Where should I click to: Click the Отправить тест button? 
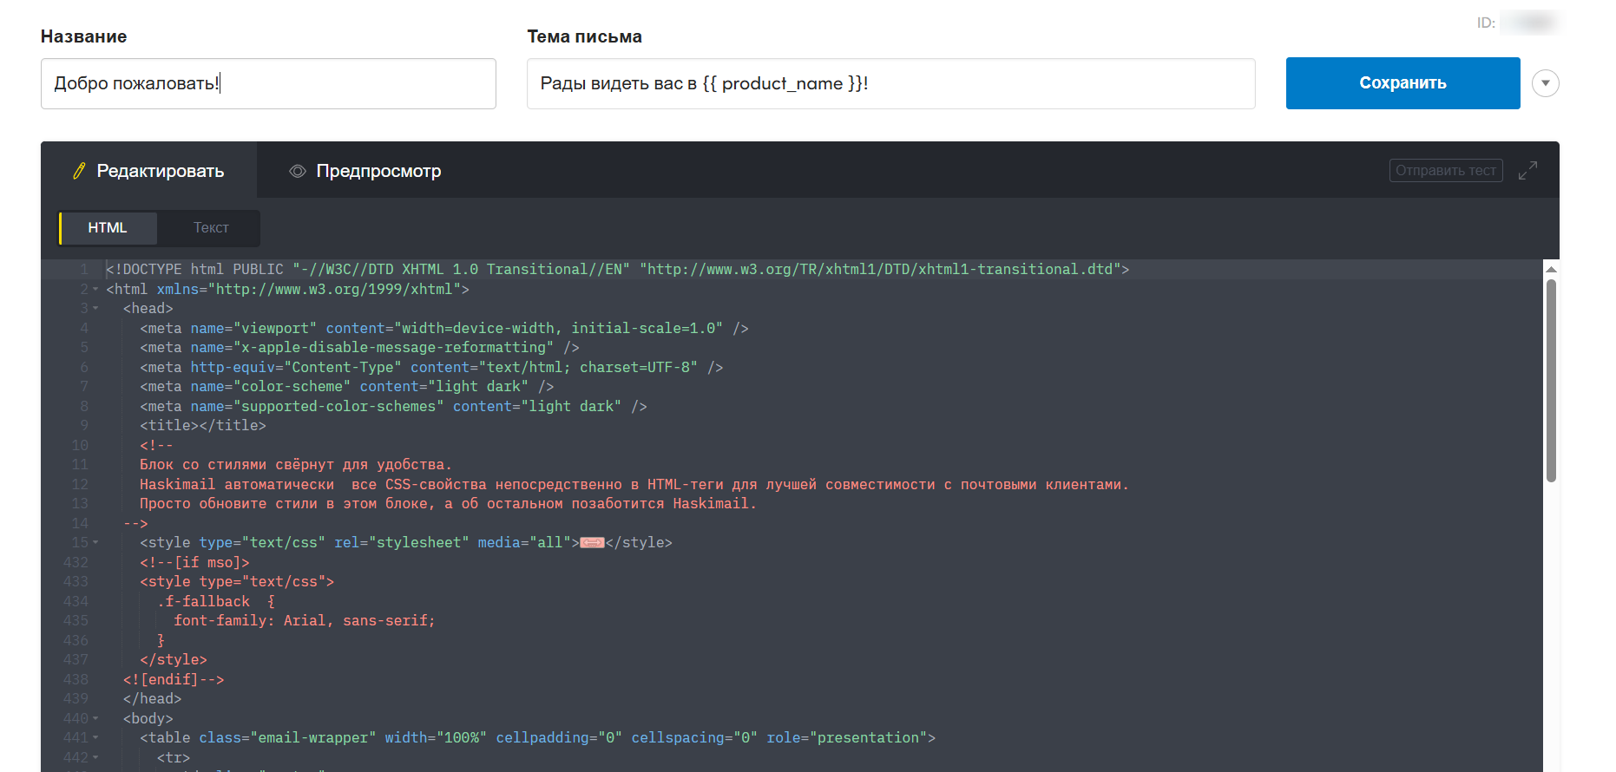coord(1445,171)
